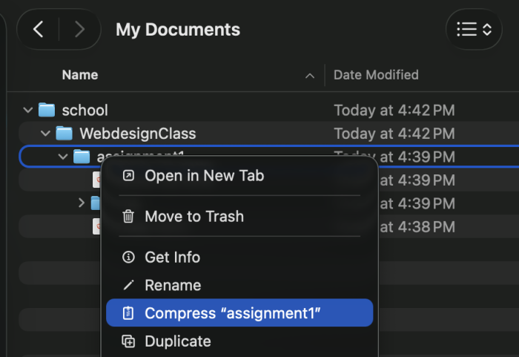The width and height of the screenshot is (519, 357).
Task: Collapse the school folder disclosure chevron
Action: pos(28,110)
